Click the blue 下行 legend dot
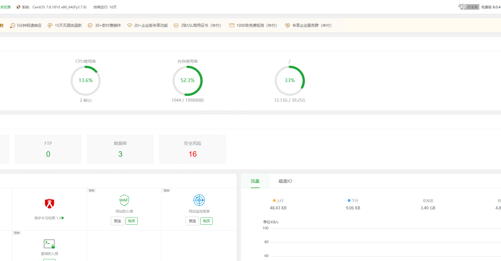This screenshot has width=501, height=261. coord(349,201)
